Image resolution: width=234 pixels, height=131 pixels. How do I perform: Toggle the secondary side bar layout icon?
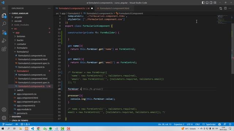pos(211,3)
